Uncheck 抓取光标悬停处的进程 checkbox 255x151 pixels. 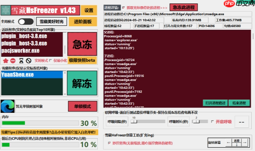[x=123, y=8]
